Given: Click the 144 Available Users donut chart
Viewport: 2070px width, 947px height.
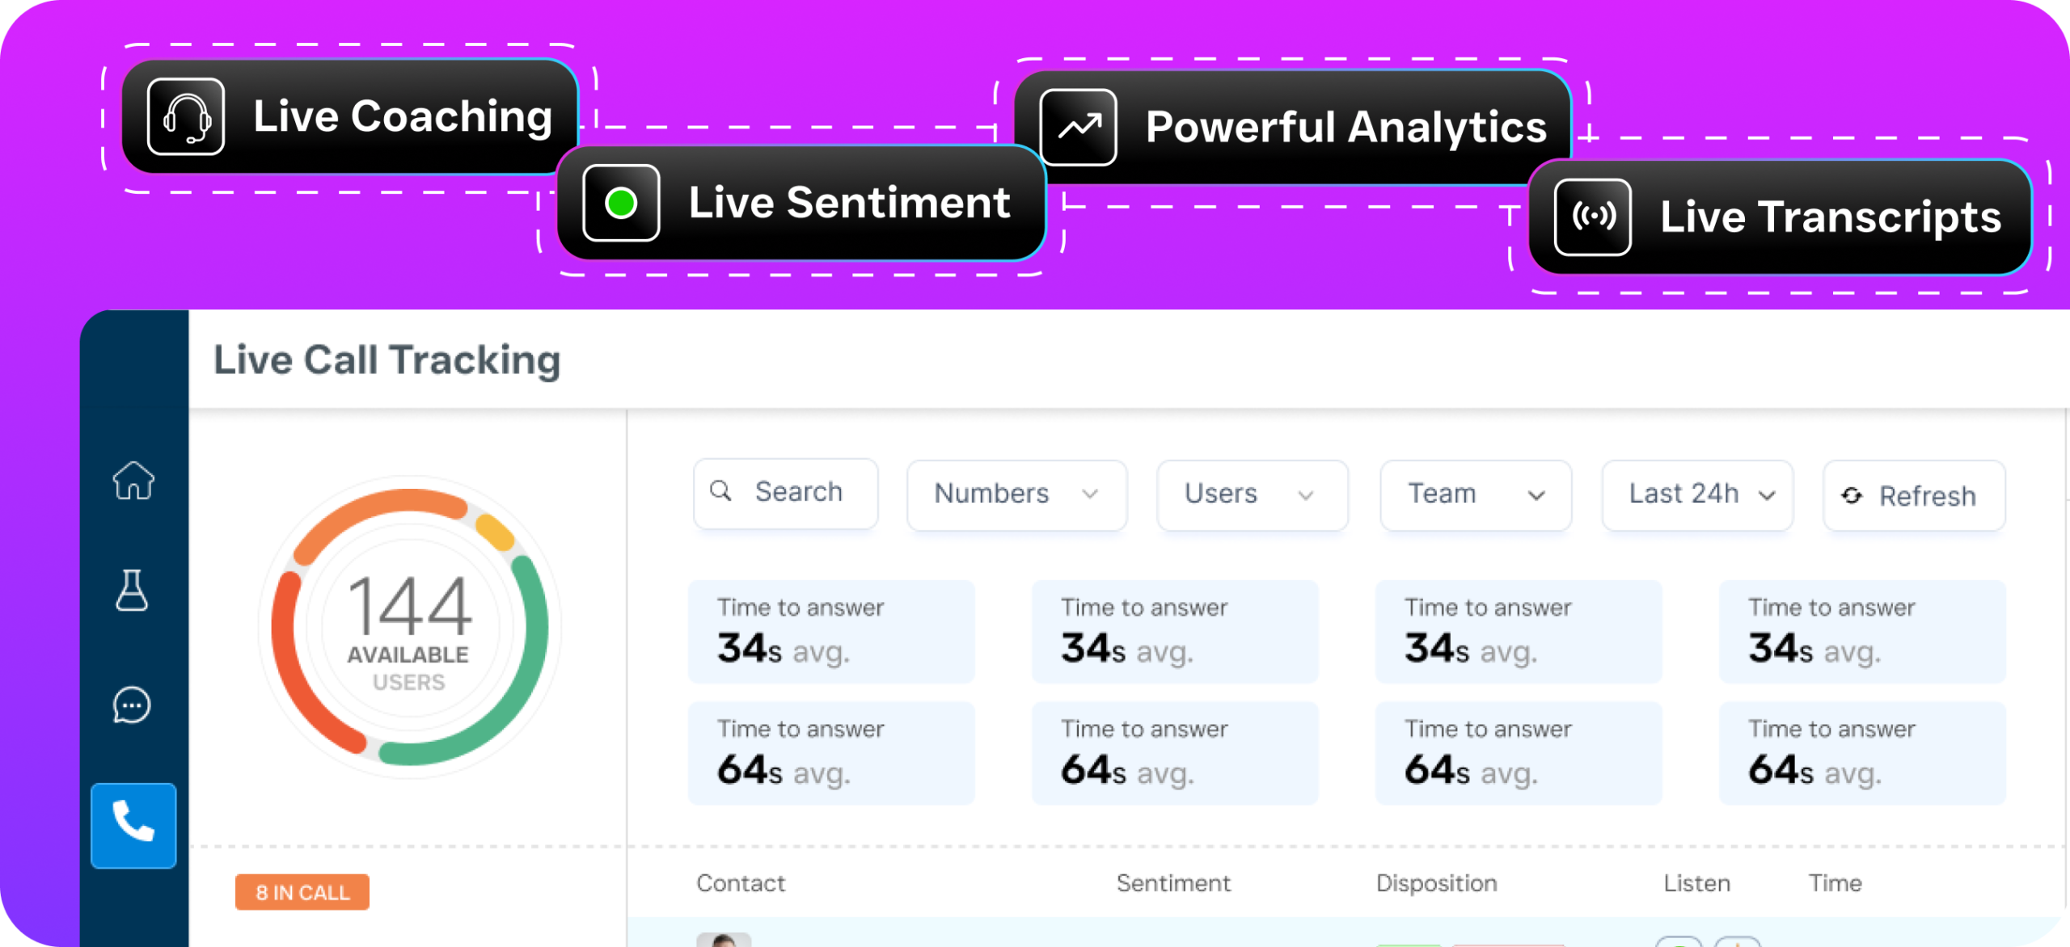Looking at the screenshot, I should (409, 625).
